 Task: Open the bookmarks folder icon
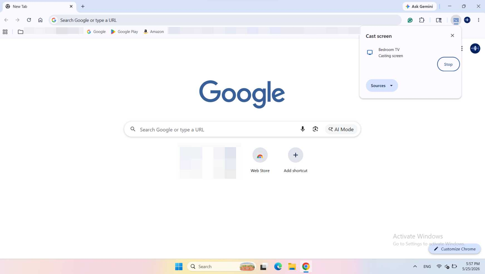pos(20,32)
